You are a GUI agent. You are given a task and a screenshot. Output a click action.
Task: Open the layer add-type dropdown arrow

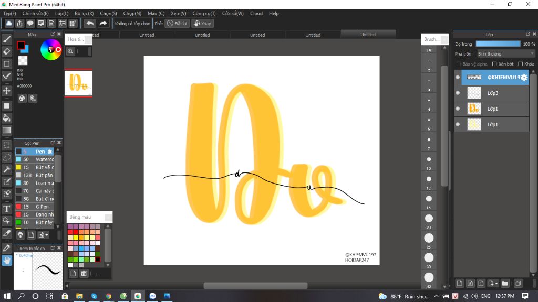coord(496,283)
